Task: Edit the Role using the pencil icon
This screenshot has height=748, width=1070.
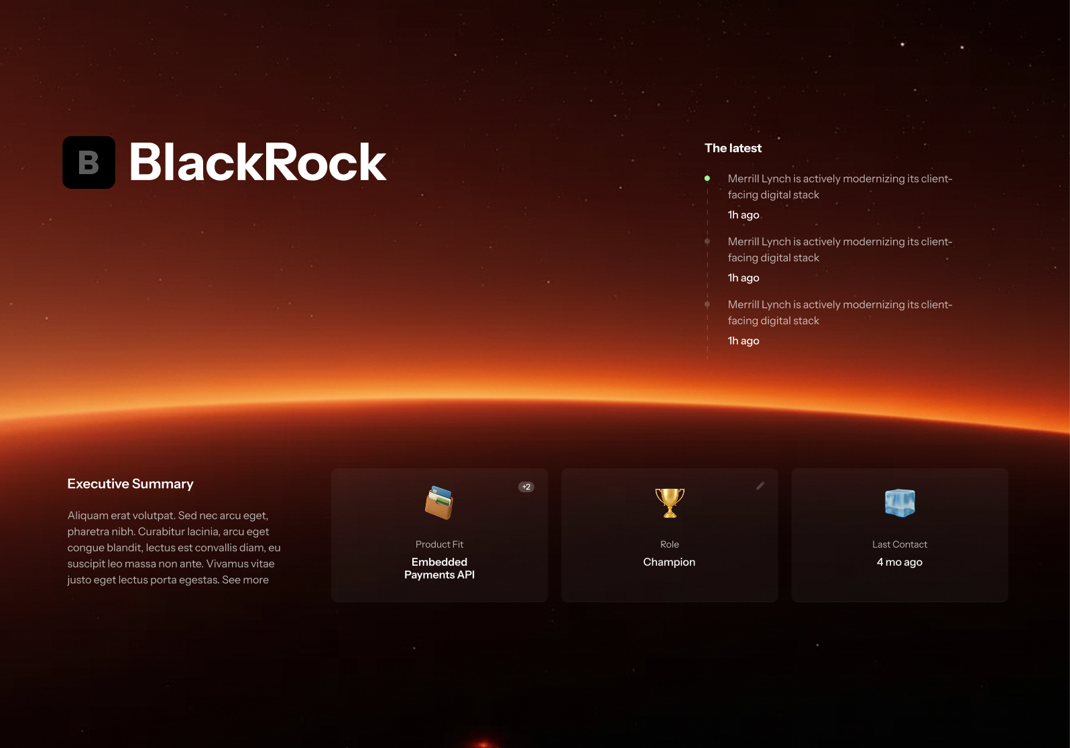Action: (760, 486)
